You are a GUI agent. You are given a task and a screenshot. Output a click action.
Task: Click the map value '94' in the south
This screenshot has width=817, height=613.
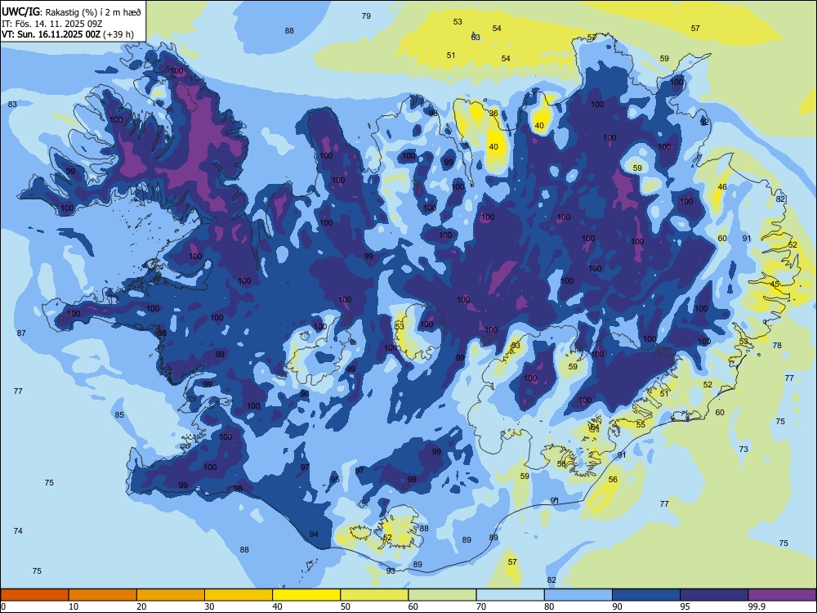point(314,535)
